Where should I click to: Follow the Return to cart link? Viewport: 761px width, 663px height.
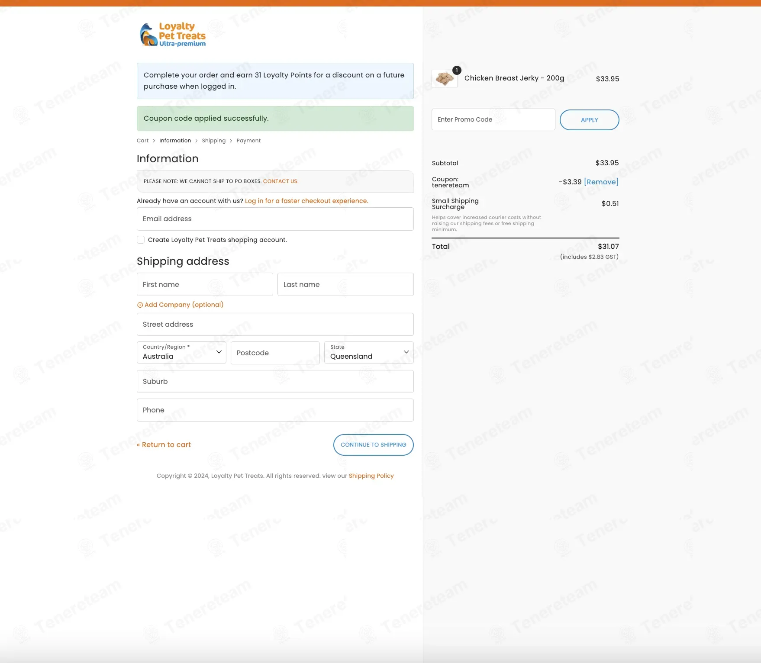tap(164, 445)
